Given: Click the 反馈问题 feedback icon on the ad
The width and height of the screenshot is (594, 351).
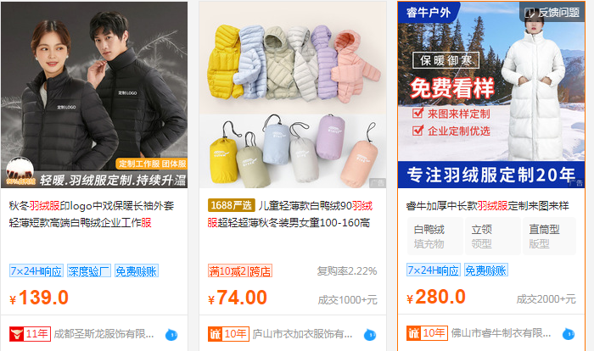Looking at the screenshot, I should tap(552, 13).
